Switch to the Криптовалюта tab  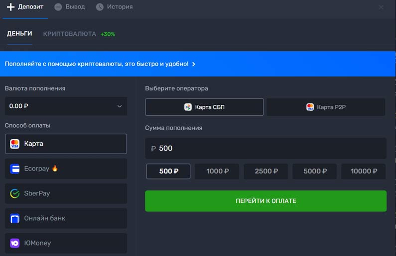(x=70, y=34)
